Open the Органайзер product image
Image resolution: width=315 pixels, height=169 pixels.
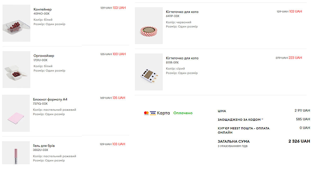click(x=16, y=70)
